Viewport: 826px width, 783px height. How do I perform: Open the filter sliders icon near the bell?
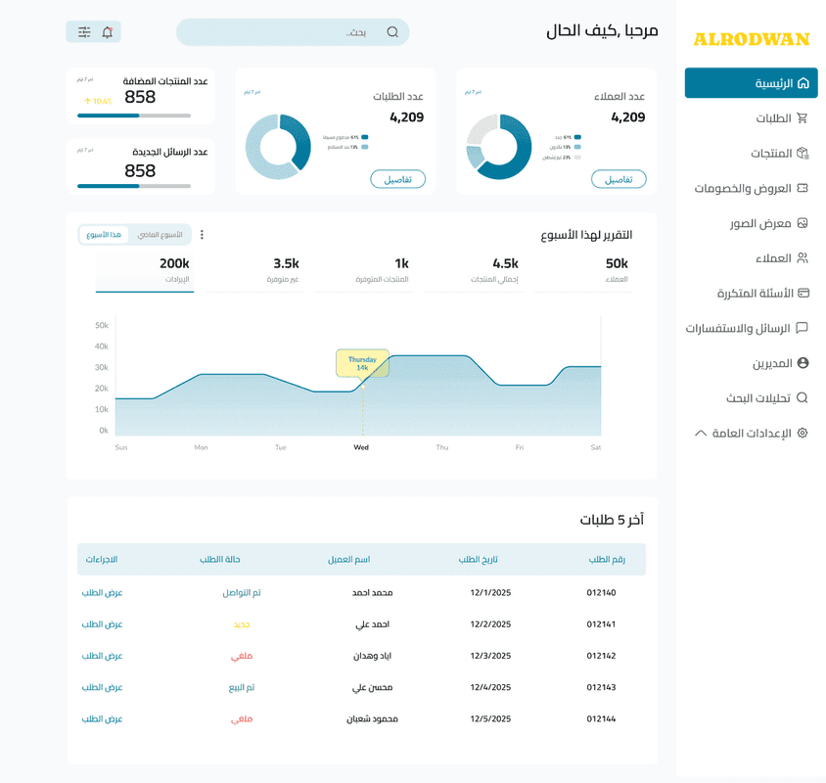click(83, 32)
